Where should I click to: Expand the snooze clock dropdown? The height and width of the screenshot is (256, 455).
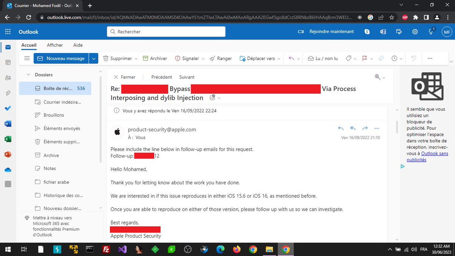401,59
